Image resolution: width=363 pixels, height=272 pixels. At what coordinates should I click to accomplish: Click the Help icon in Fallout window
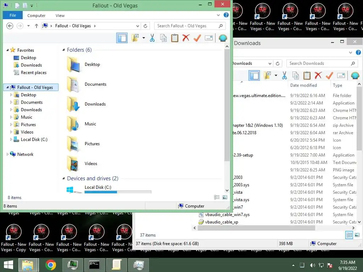click(x=226, y=15)
